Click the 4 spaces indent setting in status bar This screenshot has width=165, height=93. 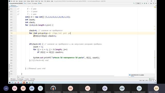tap(150, 81)
